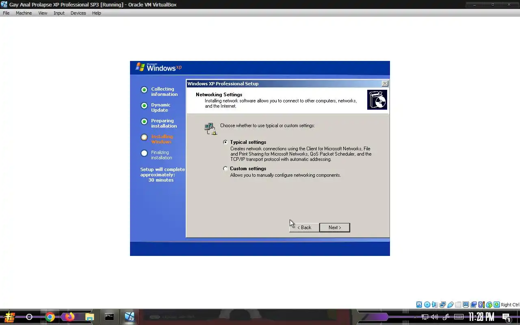Click the network computers icon in setup dialog
The width and height of the screenshot is (520, 325).
(x=210, y=129)
